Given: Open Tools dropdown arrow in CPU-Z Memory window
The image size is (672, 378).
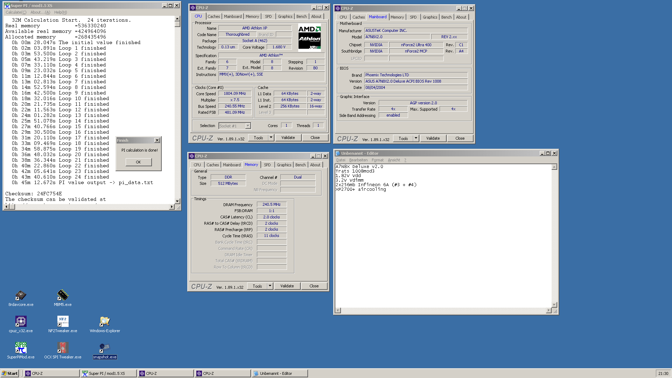Looking at the screenshot, I should 270,286.
